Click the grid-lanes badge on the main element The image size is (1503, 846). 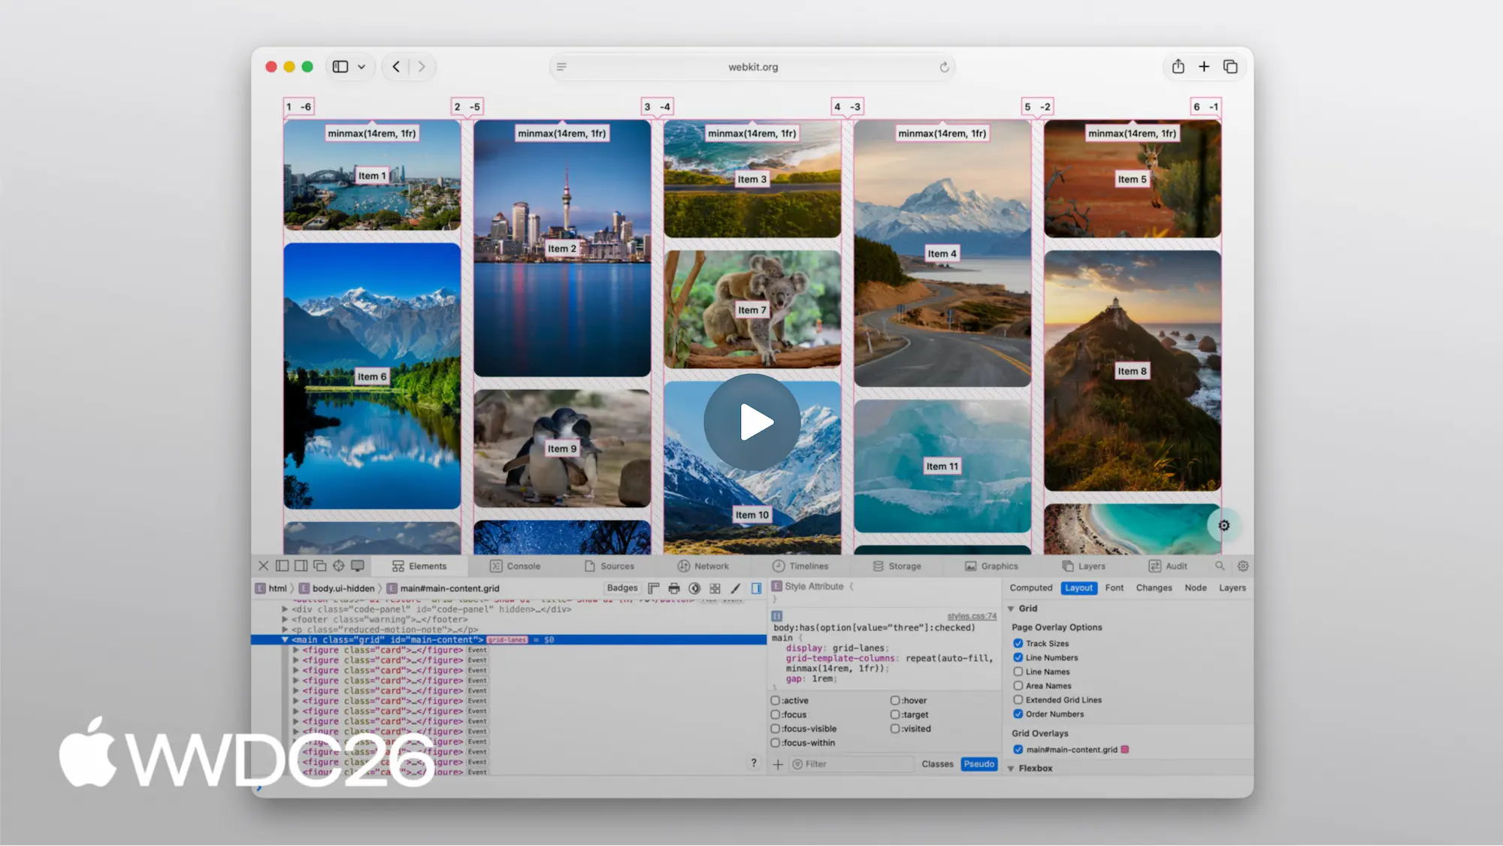pyautogui.click(x=507, y=640)
